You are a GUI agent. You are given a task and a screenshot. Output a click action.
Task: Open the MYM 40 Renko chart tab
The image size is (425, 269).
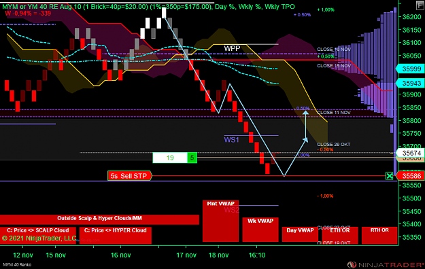coord(17,265)
